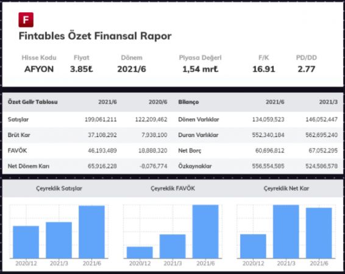The image size is (345, 274).
Task: Select Satışlar value 199,061,211
Action: [x=101, y=119]
